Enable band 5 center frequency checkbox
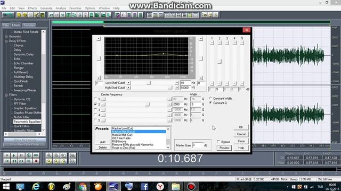This screenshot has height=191, width=341. (x=95, y=120)
